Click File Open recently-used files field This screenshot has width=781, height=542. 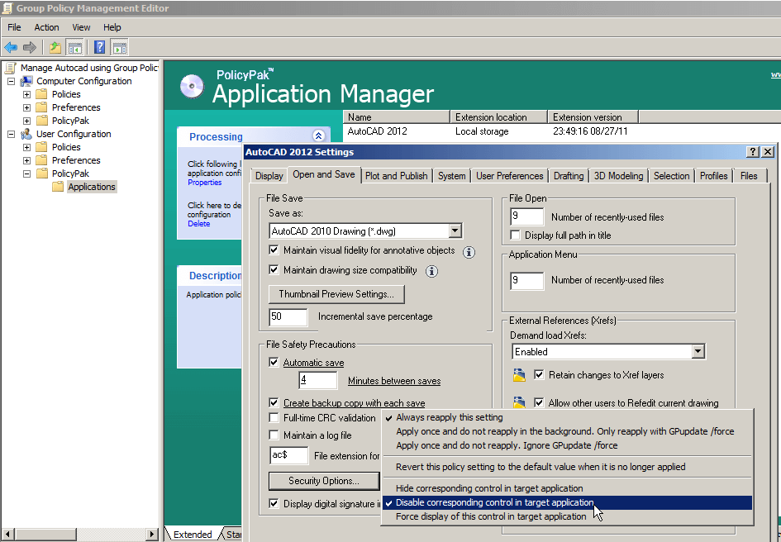pos(527,216)
